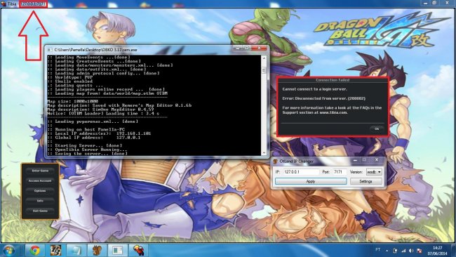This screenshot has width=456, height=257.
Task: Select the squirrel IP Changer taskbar icon
Action: [x=96, y=250]
